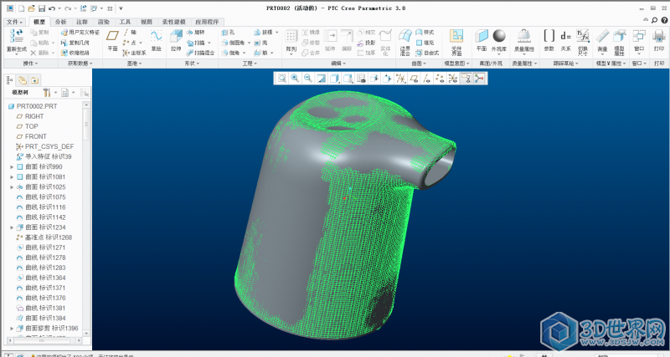Expand the 工程 group dropdown
This screenshot has width=670, height=357.
[x=250, y=64]
